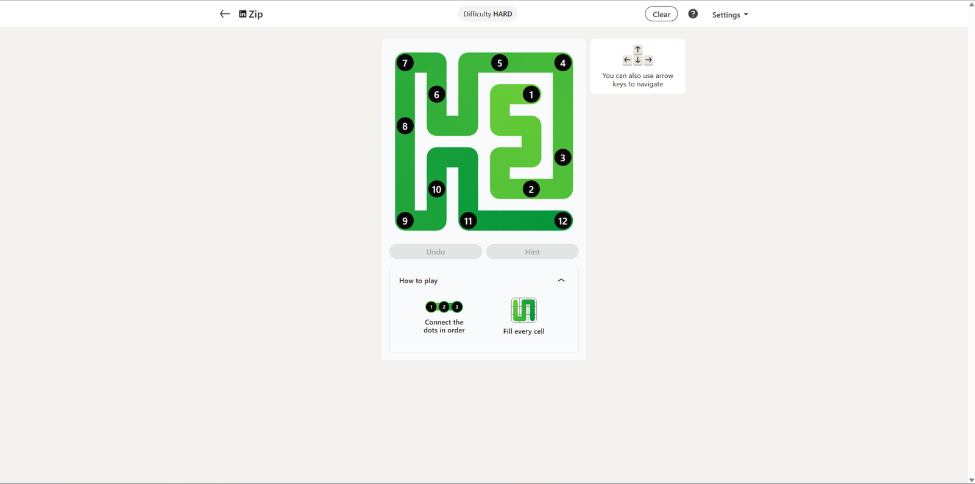Open the help question mark icon
This screenshot has width=975, height=484.
tap(693, 14)
